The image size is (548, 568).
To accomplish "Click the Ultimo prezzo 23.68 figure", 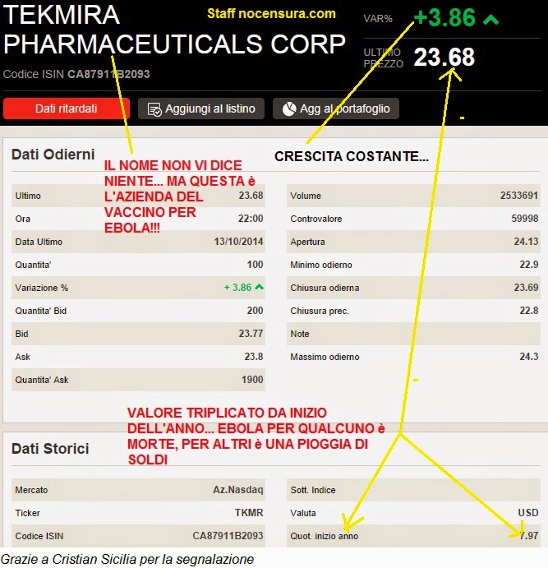I will tap(444, 58).
